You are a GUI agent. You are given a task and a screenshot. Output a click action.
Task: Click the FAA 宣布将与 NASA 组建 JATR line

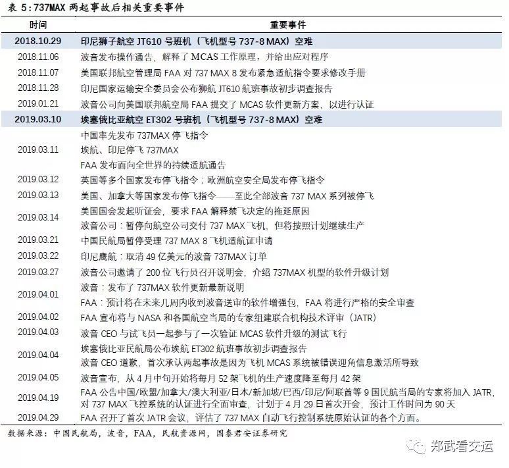click(229, 317)
